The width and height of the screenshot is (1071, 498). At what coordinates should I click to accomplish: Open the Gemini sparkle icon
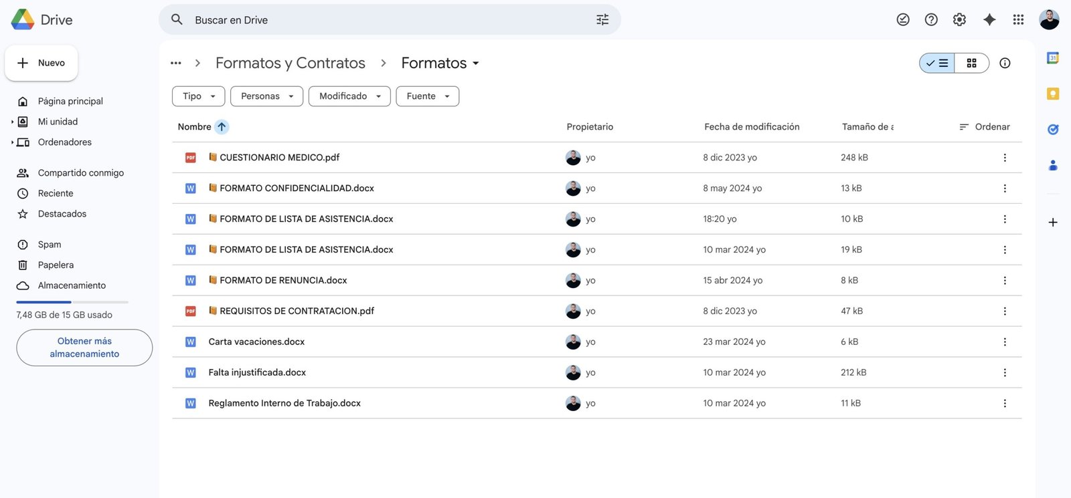(x=989, y=20)
